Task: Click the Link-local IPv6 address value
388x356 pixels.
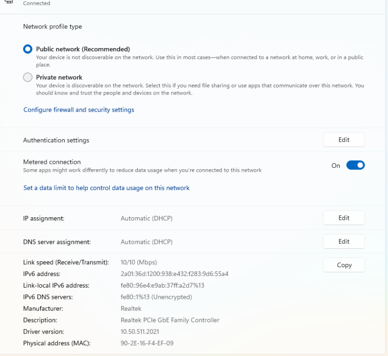Action: pyautogui.click(x=162, y=286)
